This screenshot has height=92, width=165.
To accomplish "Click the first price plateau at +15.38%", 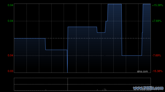I will (115, 4).
